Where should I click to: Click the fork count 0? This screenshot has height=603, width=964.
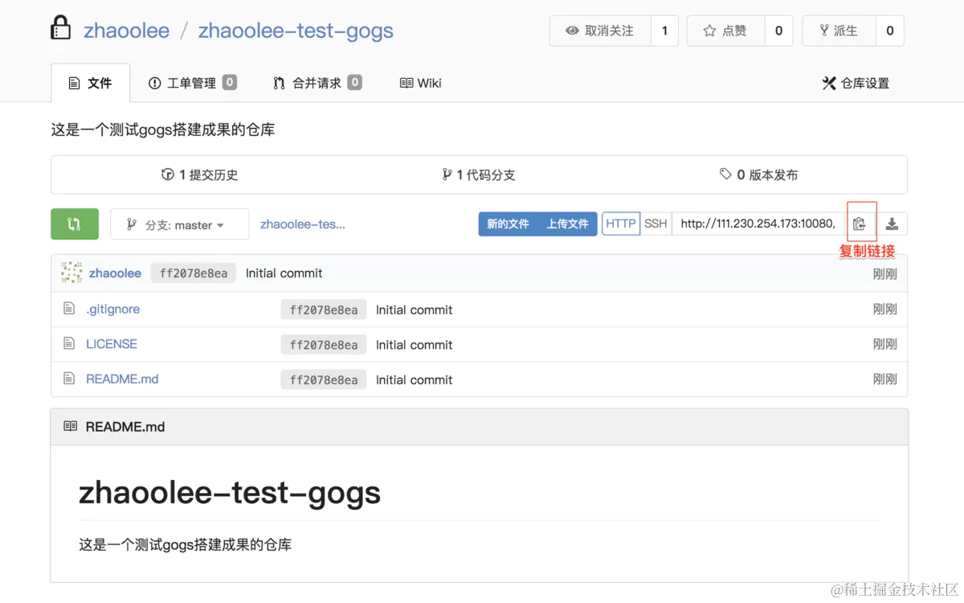click(889, 31)
